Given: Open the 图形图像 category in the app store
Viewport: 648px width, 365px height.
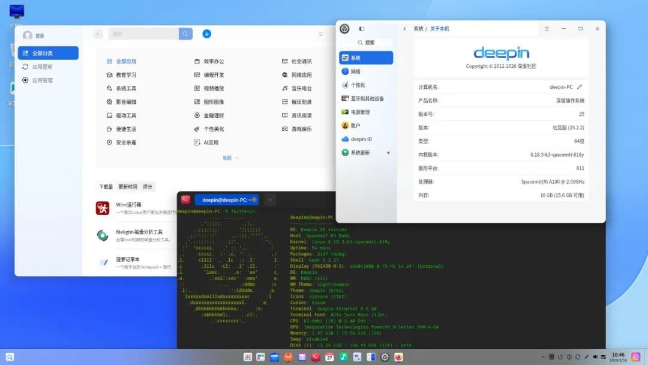Looking at the screenshot, I should 209,101.
